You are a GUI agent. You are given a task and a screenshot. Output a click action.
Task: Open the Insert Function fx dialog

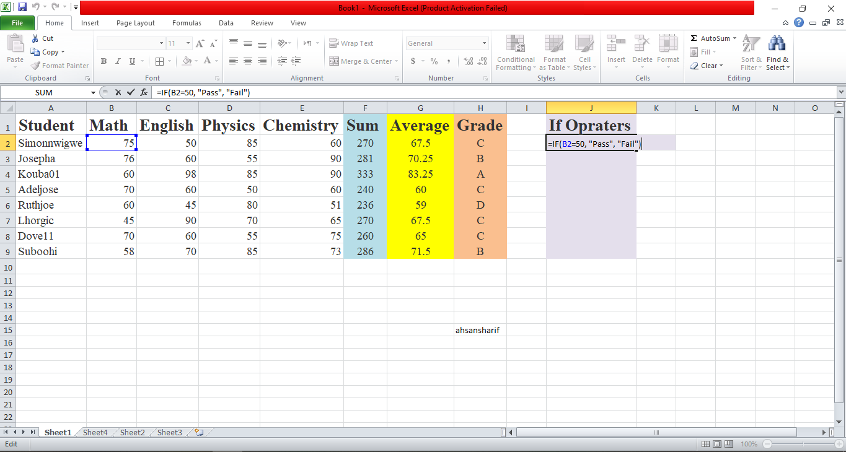coord(144,92)
